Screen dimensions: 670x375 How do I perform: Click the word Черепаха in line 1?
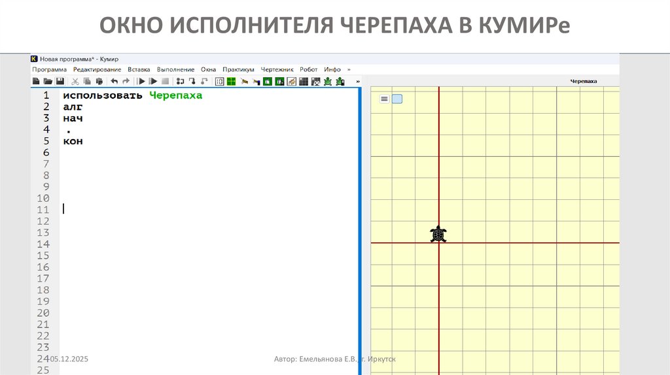175,95
